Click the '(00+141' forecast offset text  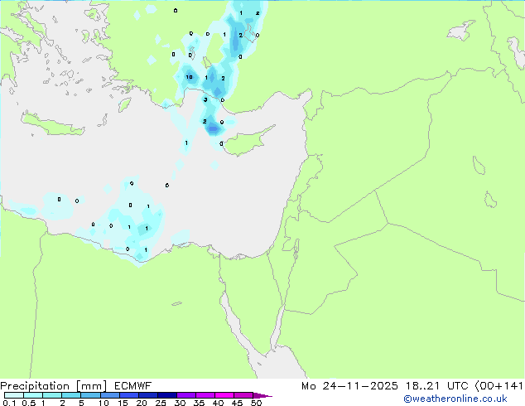click(499, 386)
